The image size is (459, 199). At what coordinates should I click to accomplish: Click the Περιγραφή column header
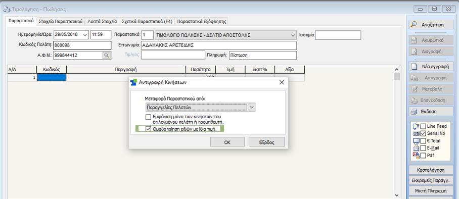click(126, 70)
